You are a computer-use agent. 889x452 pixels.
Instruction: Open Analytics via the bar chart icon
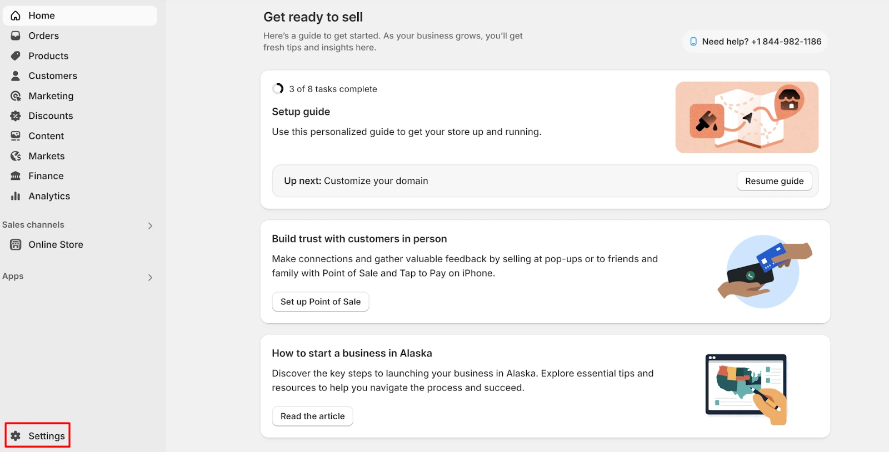pos(16,196)
